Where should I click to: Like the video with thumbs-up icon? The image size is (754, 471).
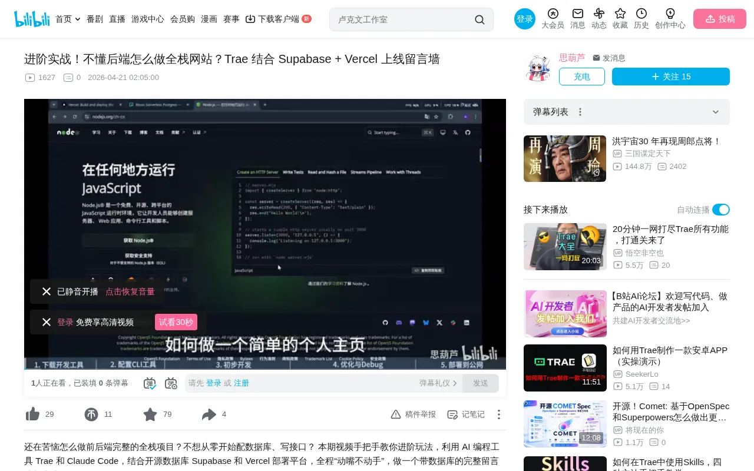pos(33,414)
